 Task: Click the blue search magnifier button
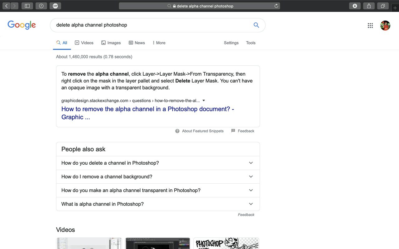(256, 25)
